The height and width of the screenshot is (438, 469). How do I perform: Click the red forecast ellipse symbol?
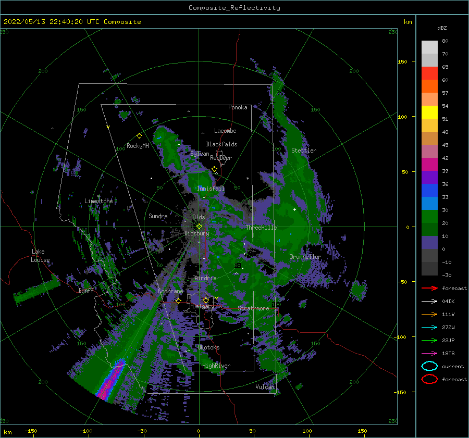[429, 379]
